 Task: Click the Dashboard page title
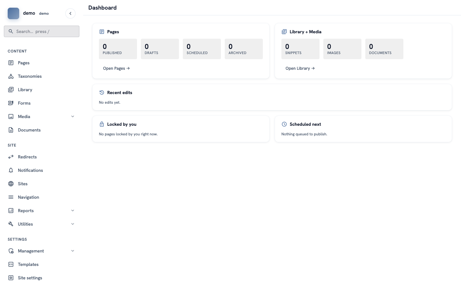[x=102, y=8]
